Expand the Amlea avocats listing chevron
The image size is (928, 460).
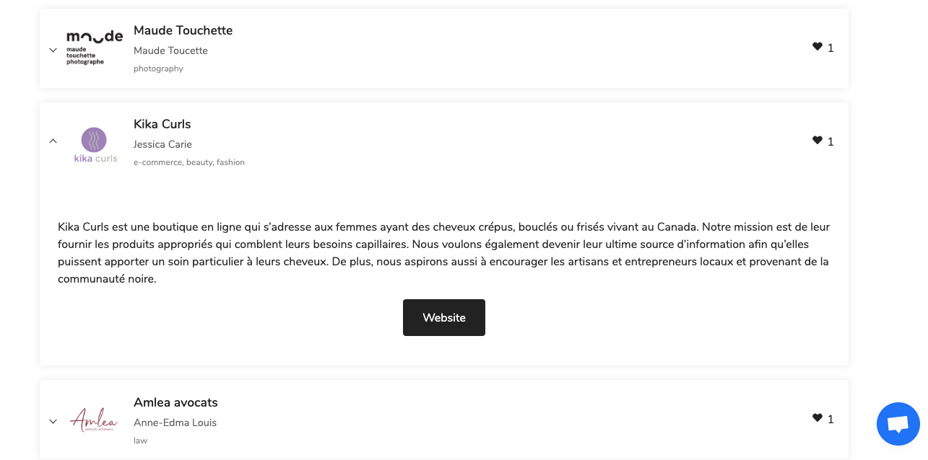click(53, 421)
